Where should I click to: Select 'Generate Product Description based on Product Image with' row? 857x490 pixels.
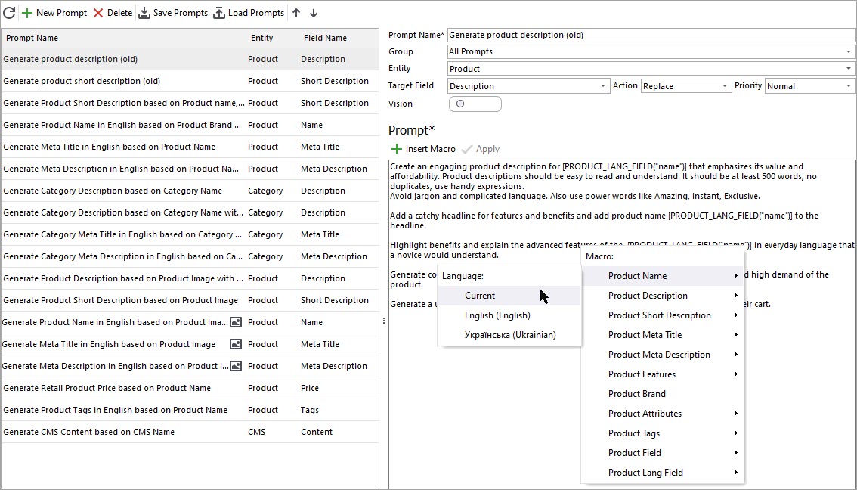190,278
